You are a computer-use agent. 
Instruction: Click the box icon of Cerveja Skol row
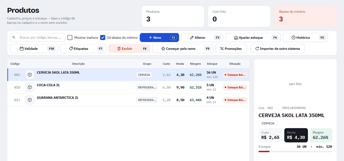[x=30, y=75]
